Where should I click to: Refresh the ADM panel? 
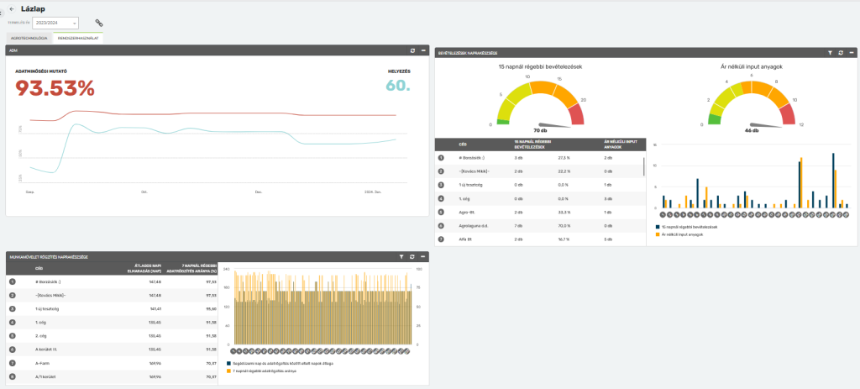point(412,51)
